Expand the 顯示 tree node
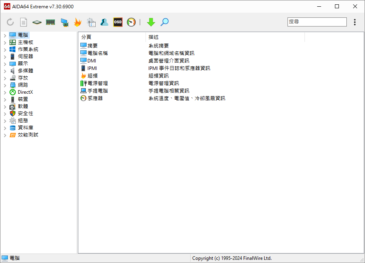This screenshot has width=365, height=263. coord(5,64)
